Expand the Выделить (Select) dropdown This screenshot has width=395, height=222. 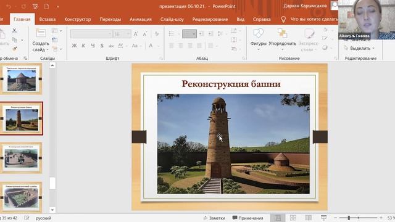tap(373, 48)
